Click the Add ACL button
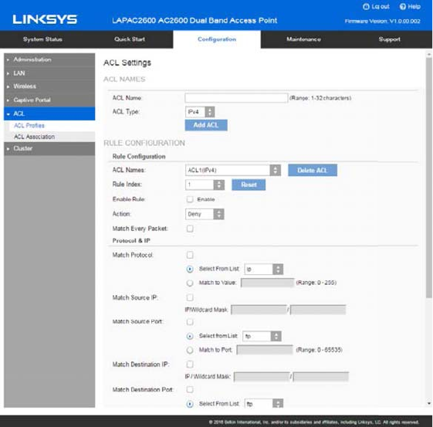 point(206,125)
